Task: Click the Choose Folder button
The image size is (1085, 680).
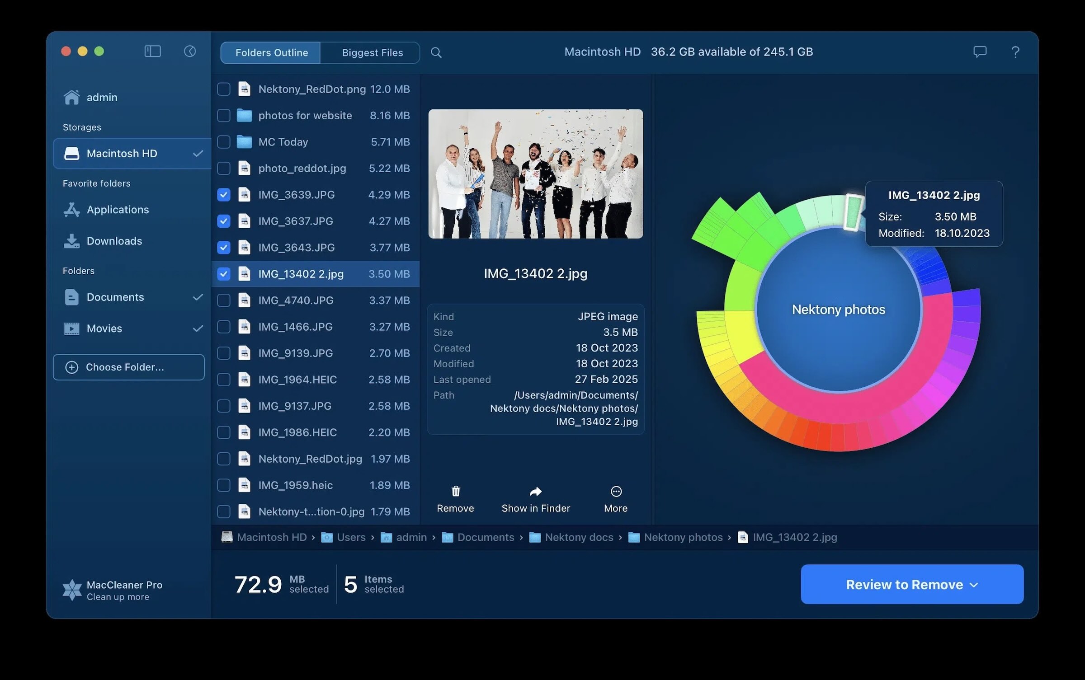Action: [129, 367]
